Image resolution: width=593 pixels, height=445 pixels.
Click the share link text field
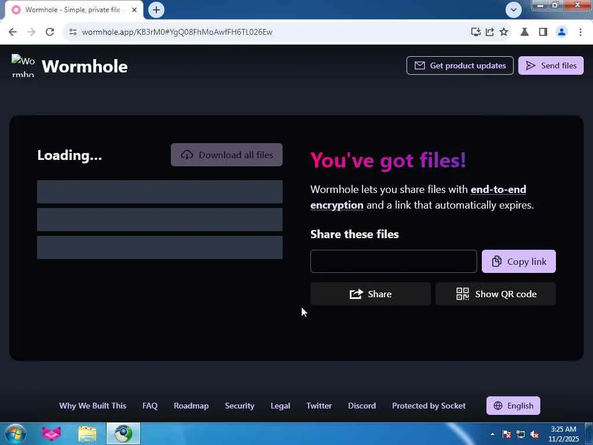(x=393, y=261)
